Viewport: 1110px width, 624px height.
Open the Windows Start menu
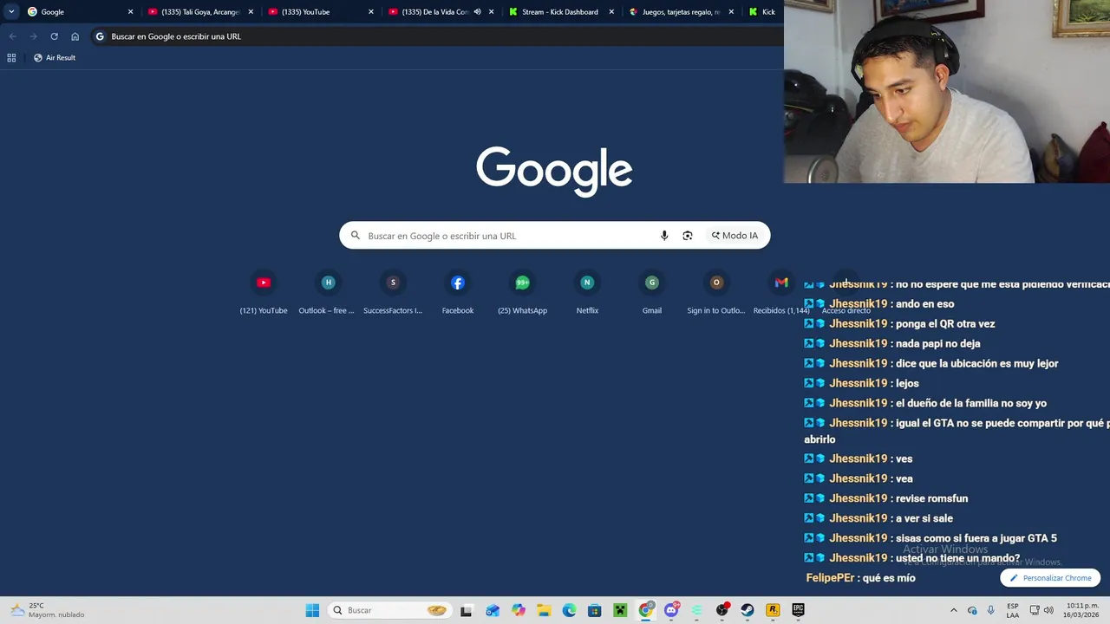click(x=312, y=610)
